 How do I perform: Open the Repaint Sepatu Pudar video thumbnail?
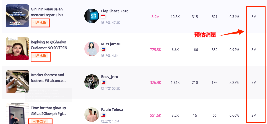click(x=17, y=16)
